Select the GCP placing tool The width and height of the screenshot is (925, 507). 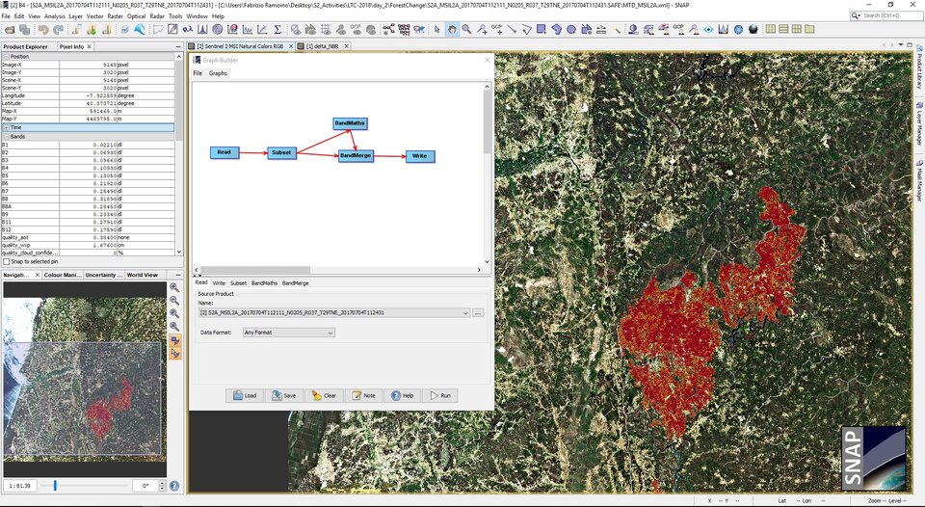[x=497, y=29]
